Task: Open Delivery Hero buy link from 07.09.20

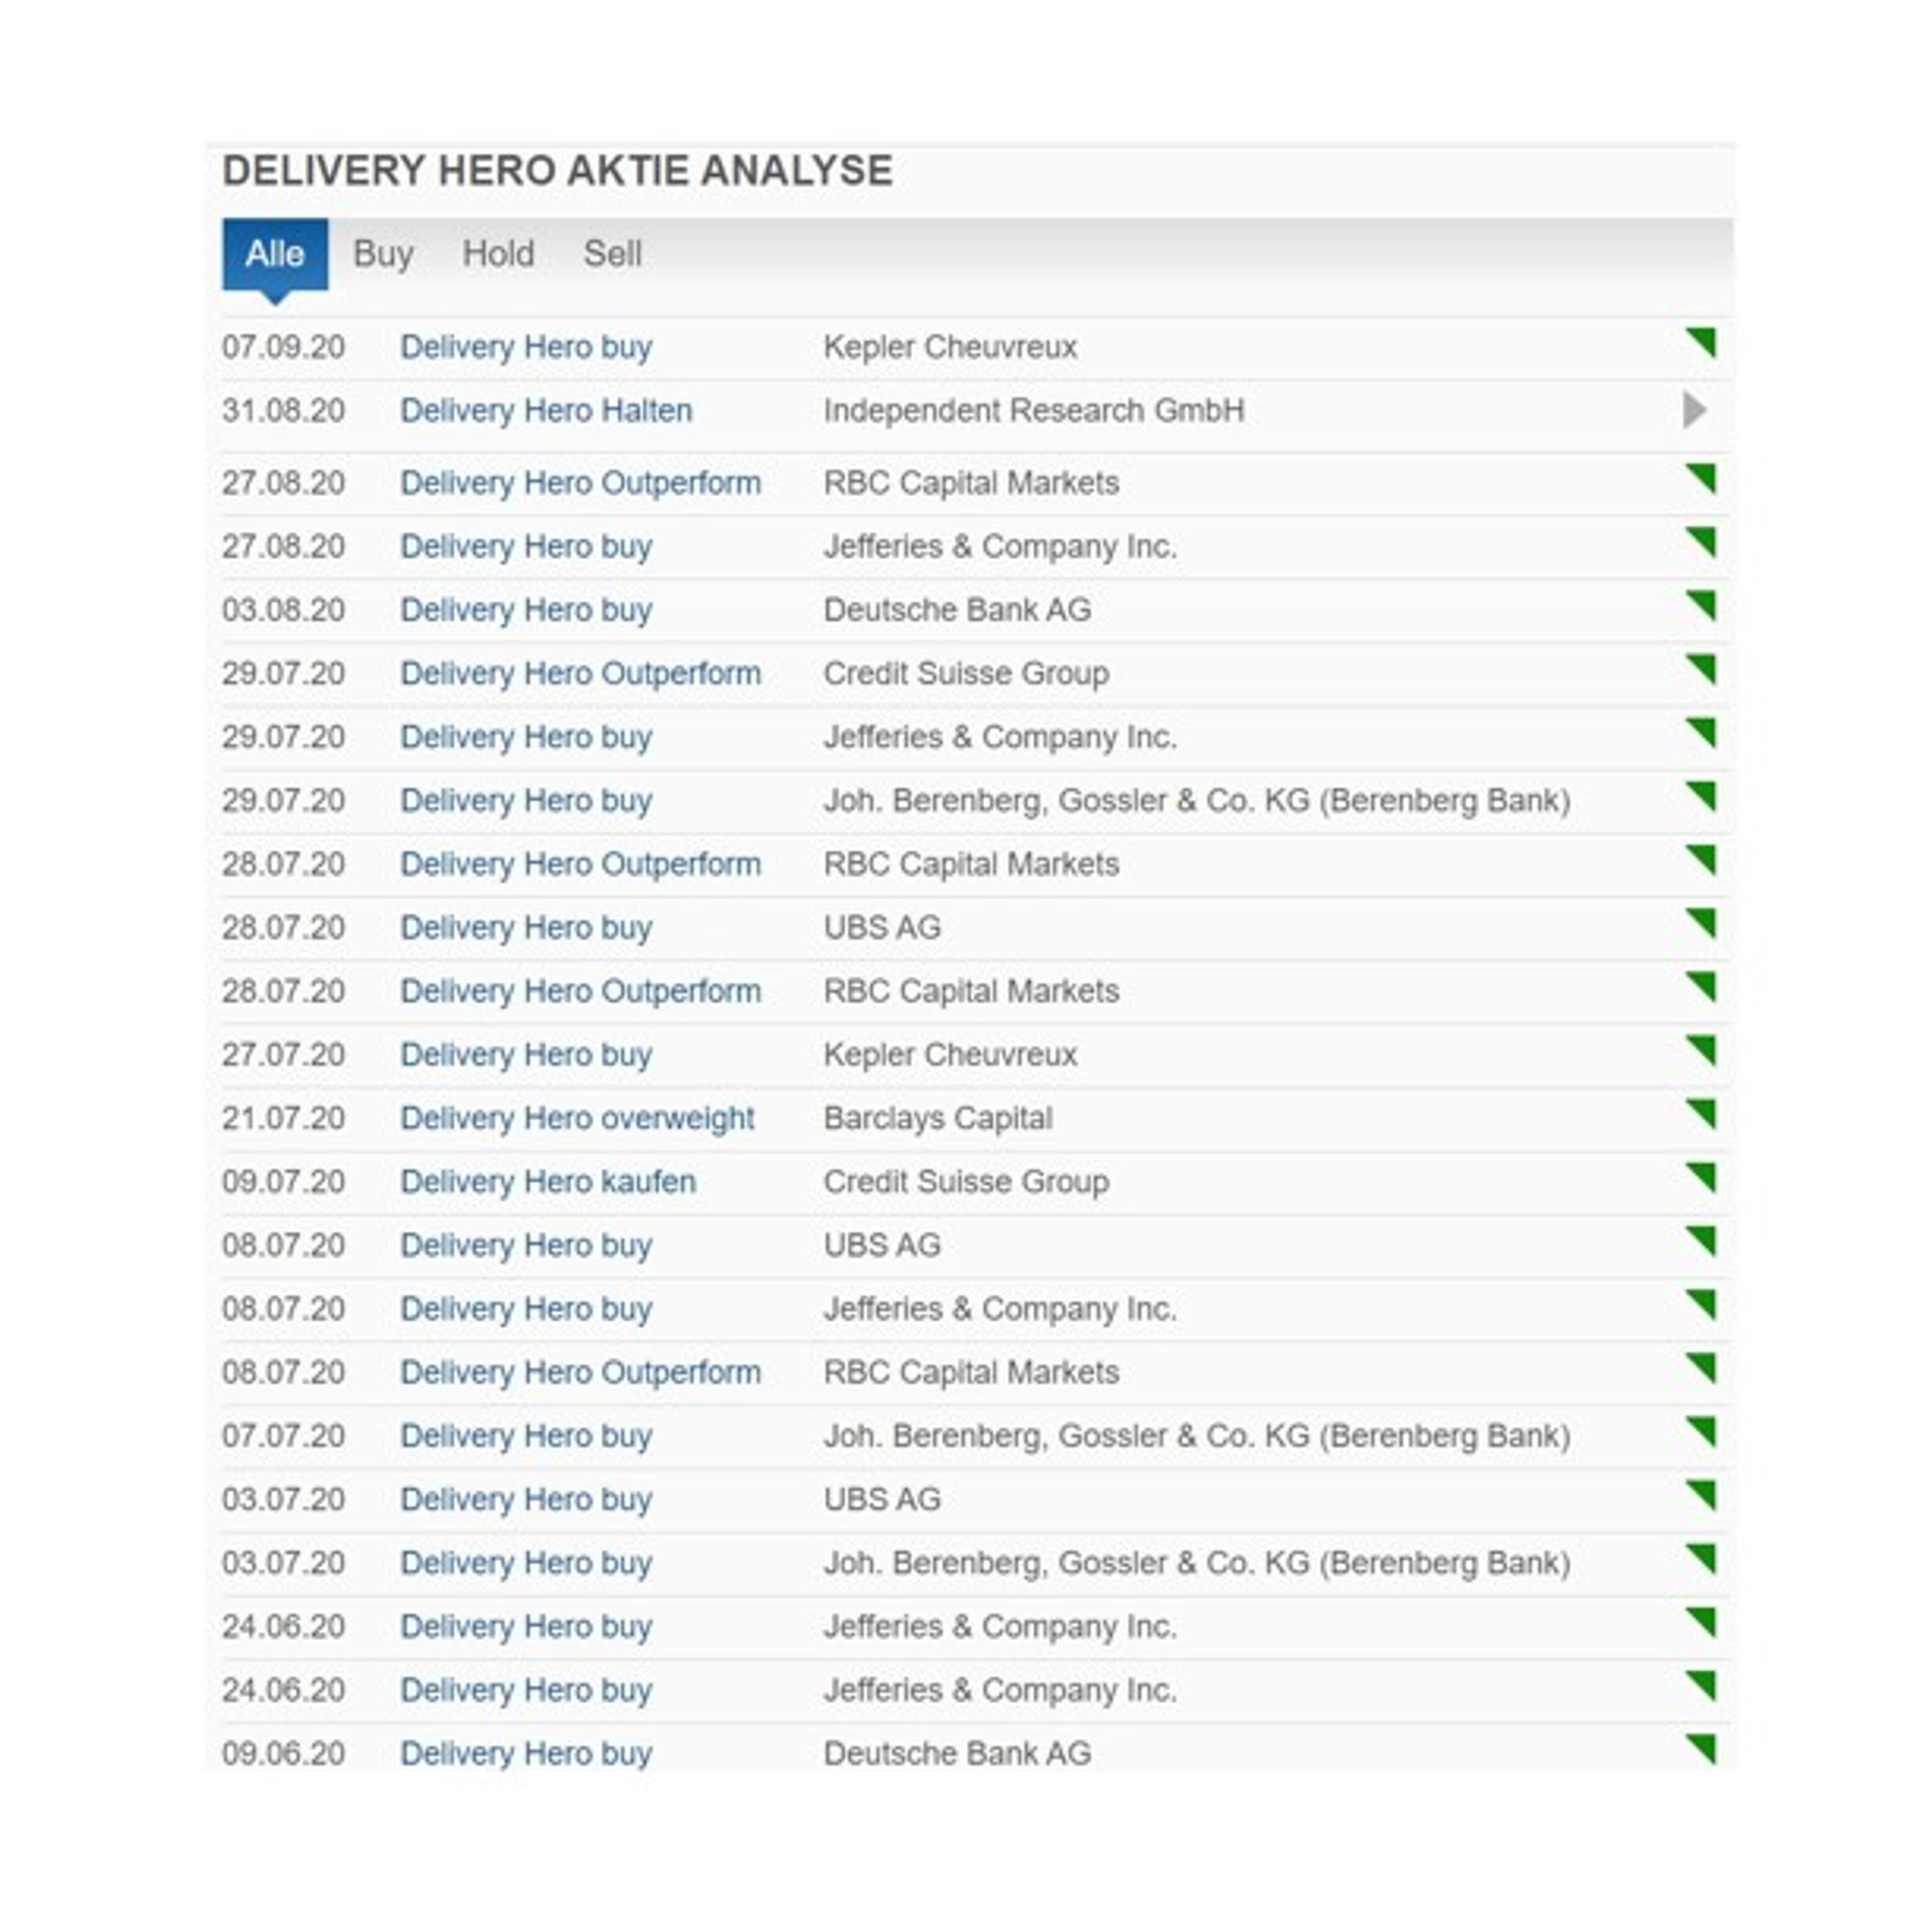Action: (x=526, y=347)
